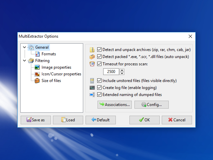The height and width of the screenshot is (160, 213).
Task: Decrease timeout value with down arrow
Action: point(122,73)
